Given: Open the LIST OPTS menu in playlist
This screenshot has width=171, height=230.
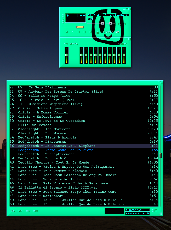Looking at the screenshot, I should click(154, 211).
